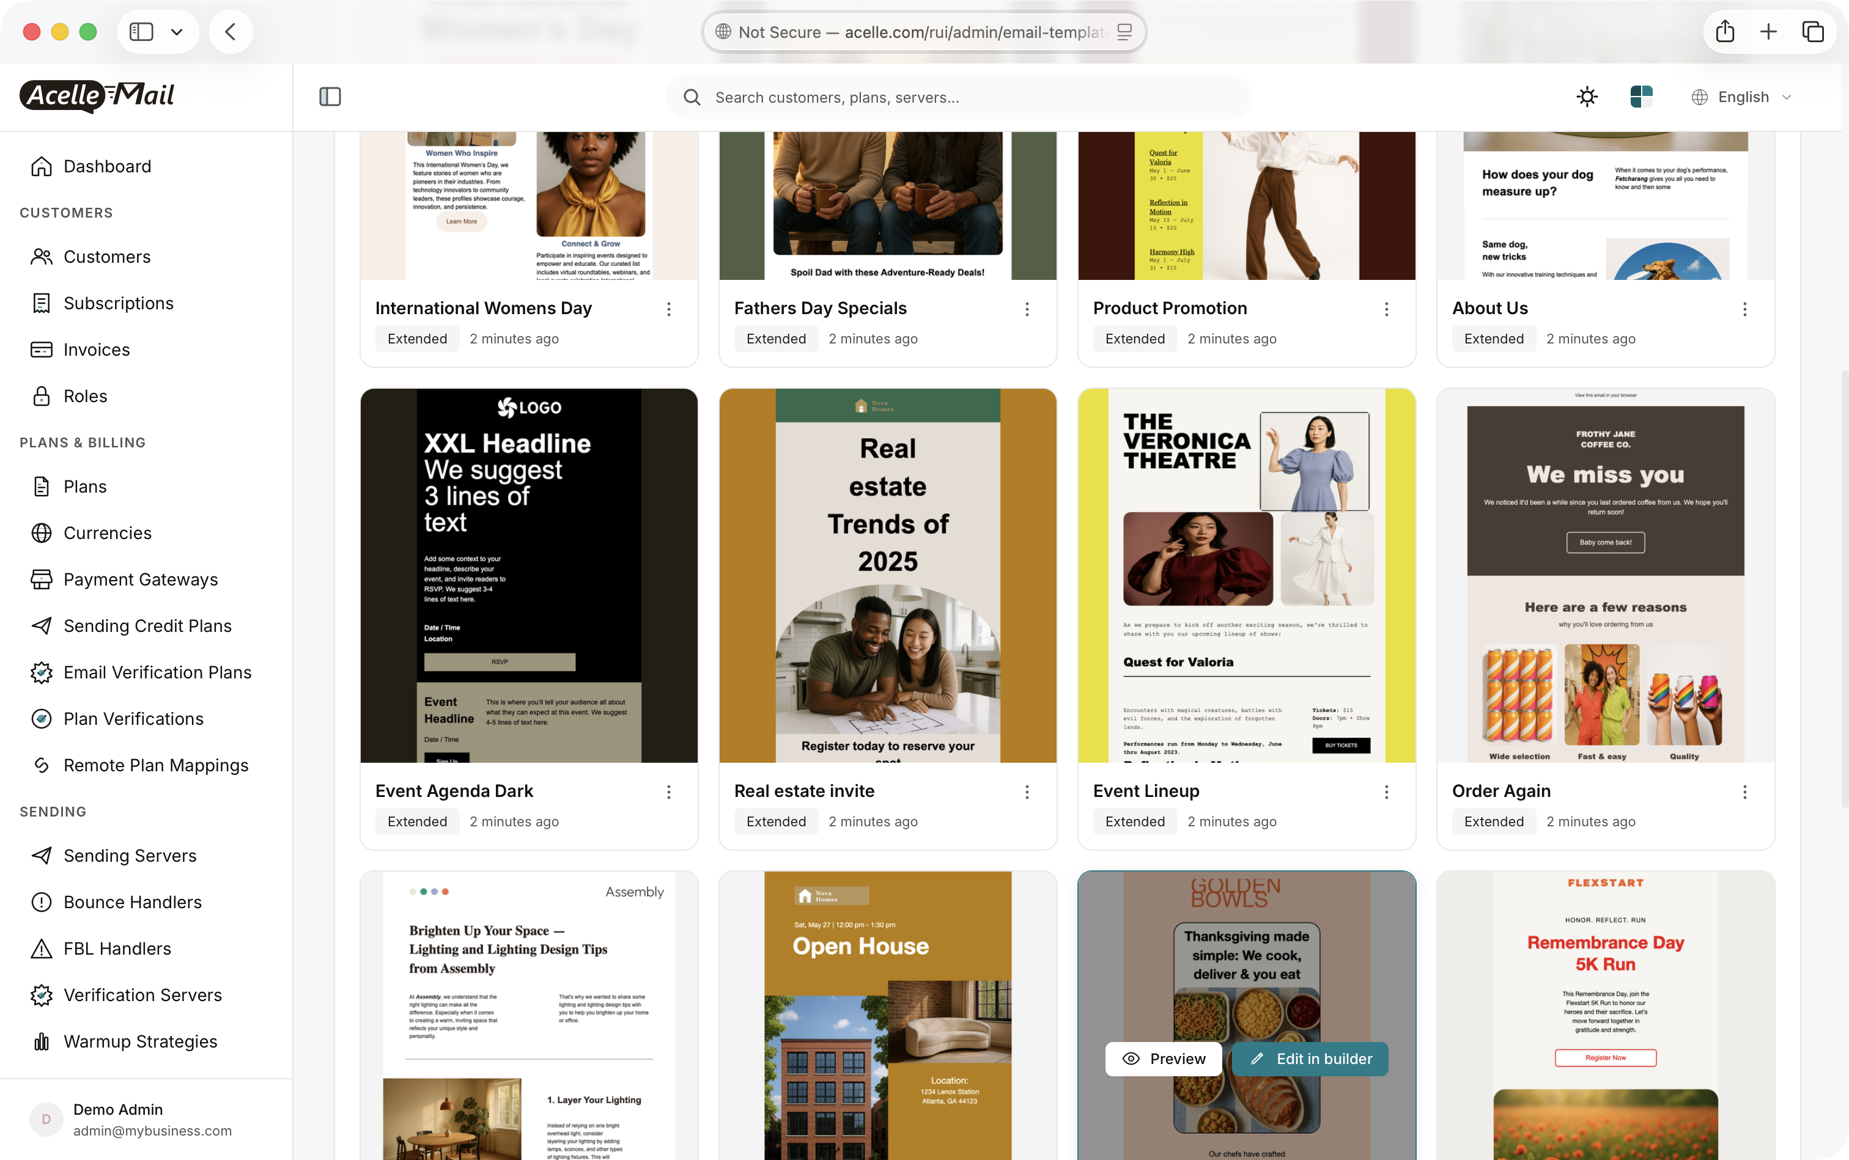Open options menu for Product Promotion
This screenshot has height=1160, width=1849.
1386,309
